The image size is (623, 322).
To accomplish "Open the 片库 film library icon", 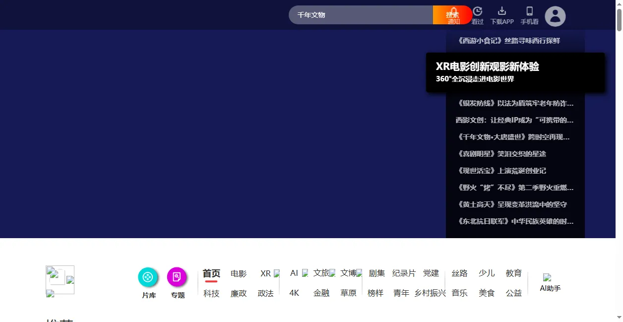I will pos(148,278).
